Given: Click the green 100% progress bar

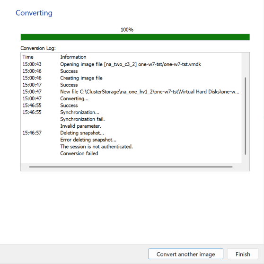Looking at the screenshot, I should click(135, 37).
